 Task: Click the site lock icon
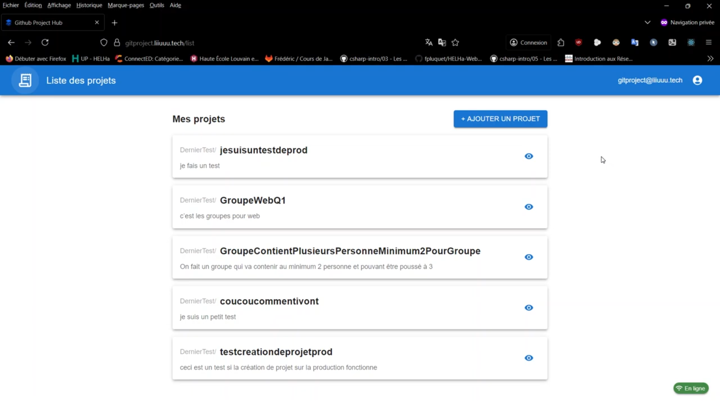tap(117, 43)
